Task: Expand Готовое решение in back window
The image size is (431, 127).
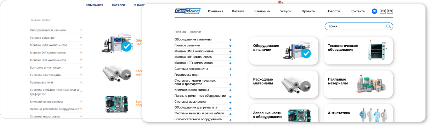Action: coord(81,38)
